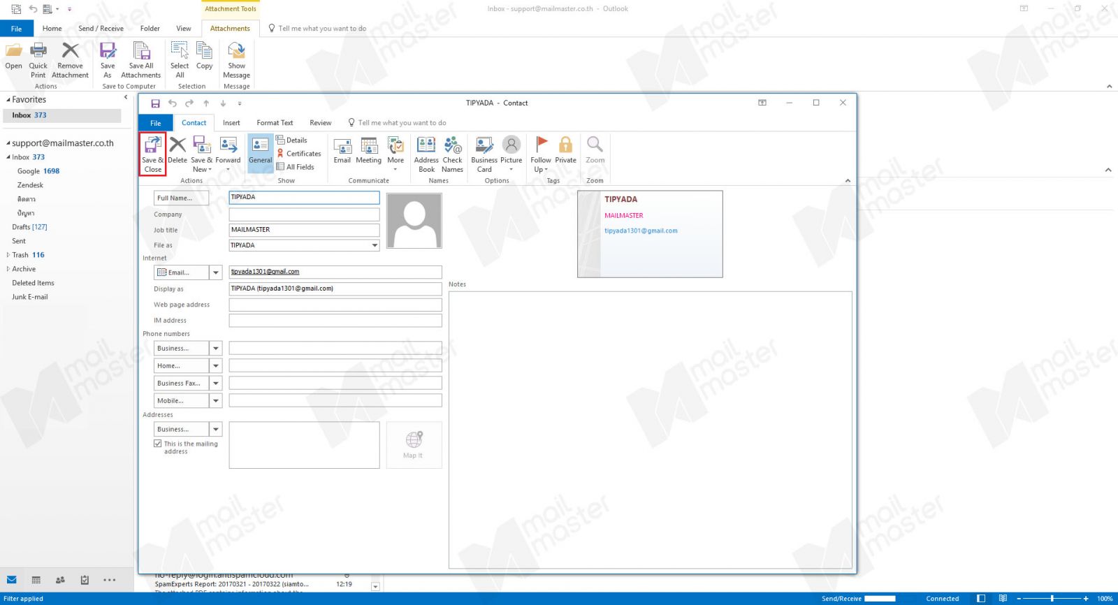
Task: Click the Mobile... button
Action: coord(181,400)
